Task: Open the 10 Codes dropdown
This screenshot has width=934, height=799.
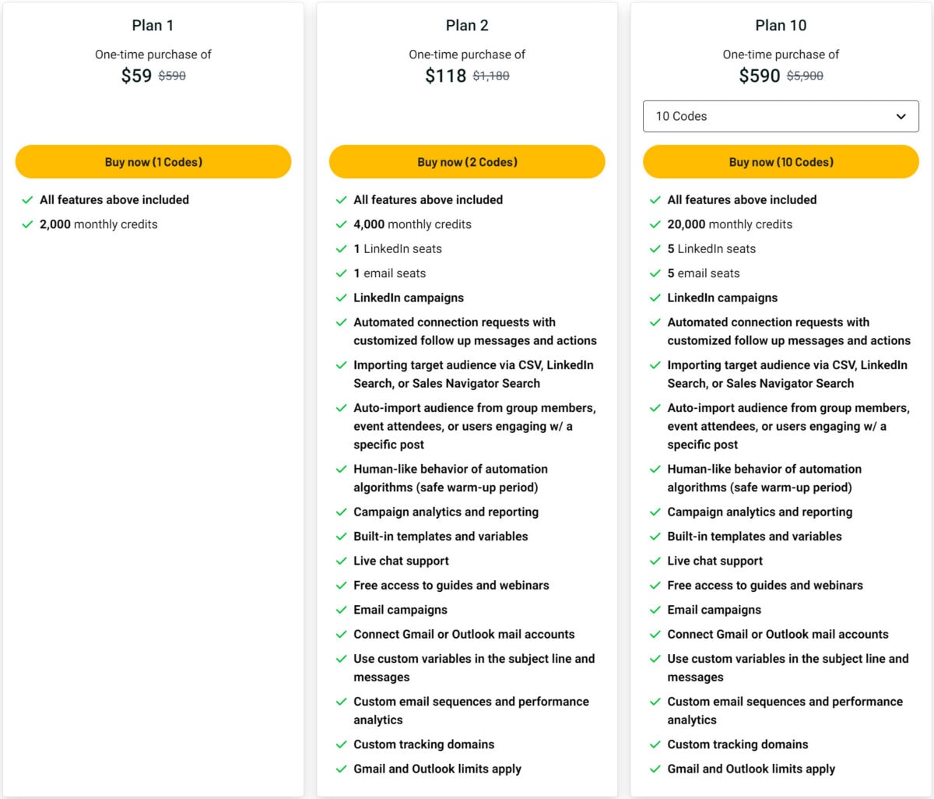Action: point(780,117)
